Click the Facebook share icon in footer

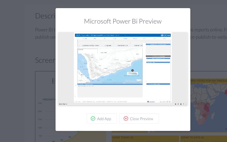click(181, 104)
